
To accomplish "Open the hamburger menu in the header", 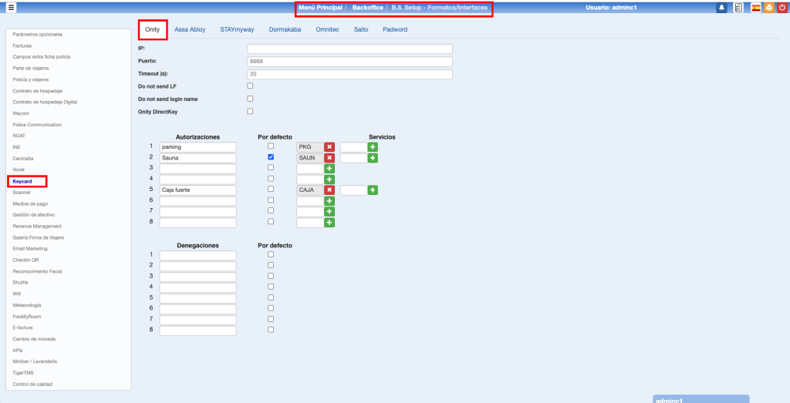I will [11, 8].
